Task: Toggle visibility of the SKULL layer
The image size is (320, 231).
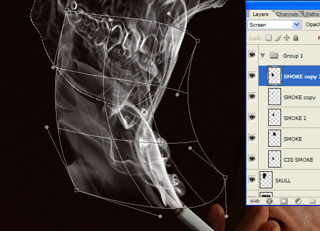Action: point(252,180)
